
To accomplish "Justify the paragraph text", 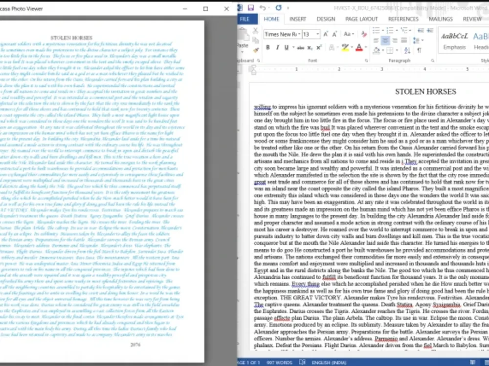I will pyautogui.click(x=404, y=41).
